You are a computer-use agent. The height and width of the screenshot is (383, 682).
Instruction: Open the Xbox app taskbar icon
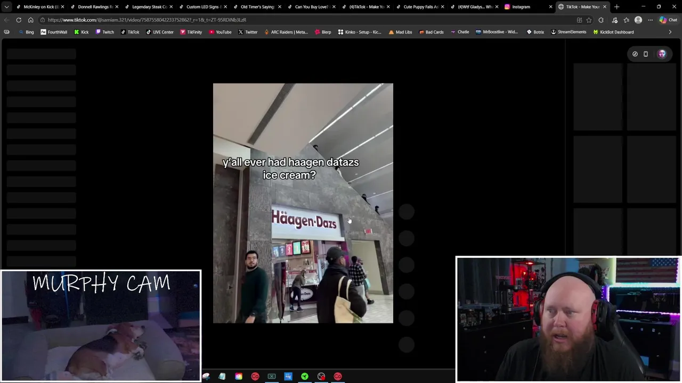coord(272,377)
